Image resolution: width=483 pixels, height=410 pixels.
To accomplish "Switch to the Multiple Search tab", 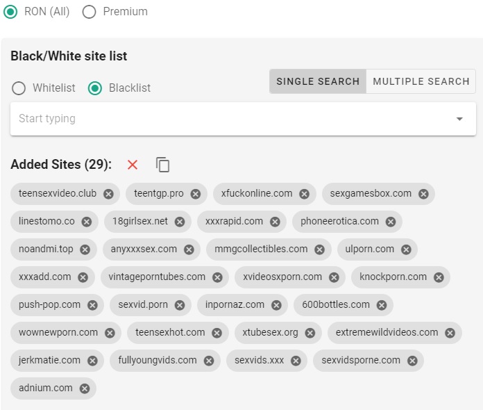I will 421,81.
